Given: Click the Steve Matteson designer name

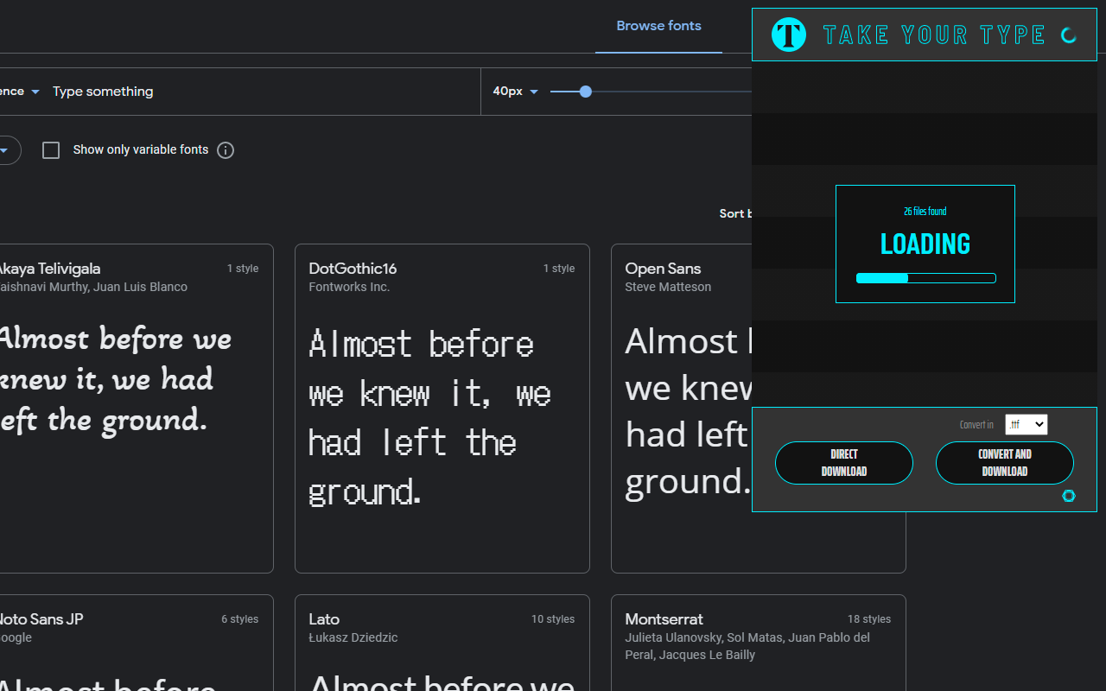Looking at the screenshot, I should click(x=668, y=287).
